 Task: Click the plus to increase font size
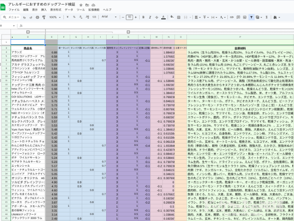click(136, 17)
